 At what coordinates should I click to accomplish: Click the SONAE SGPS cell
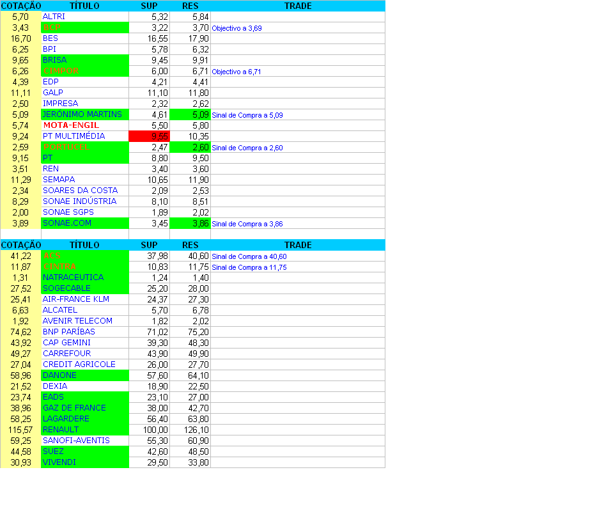(x=85, y=212)
